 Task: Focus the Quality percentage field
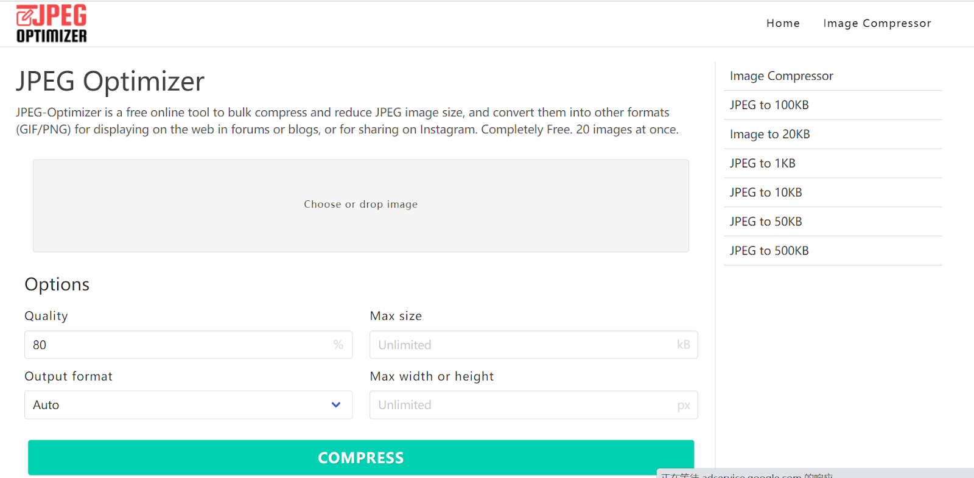[x=188, y=345]
